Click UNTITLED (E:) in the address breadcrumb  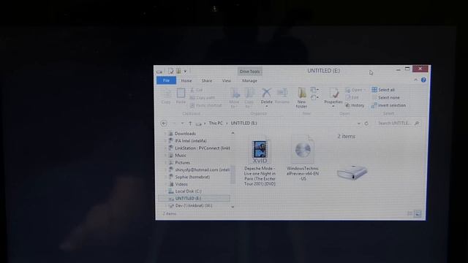coord(244,123)
